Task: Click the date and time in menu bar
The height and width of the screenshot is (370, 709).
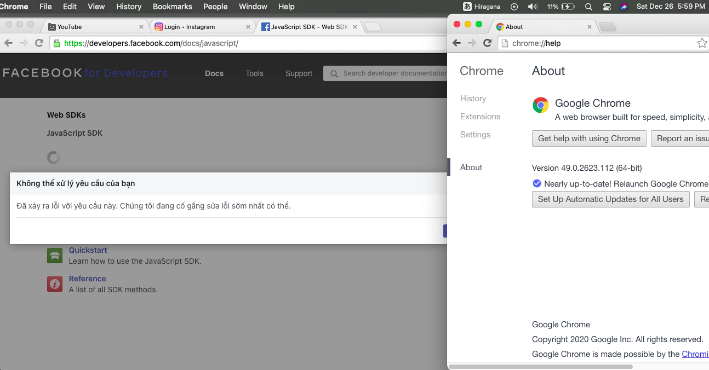Action: tap(671, 7)
